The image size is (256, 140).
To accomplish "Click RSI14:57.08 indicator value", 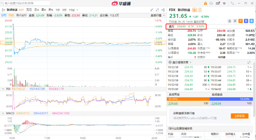I will [37, 89].
